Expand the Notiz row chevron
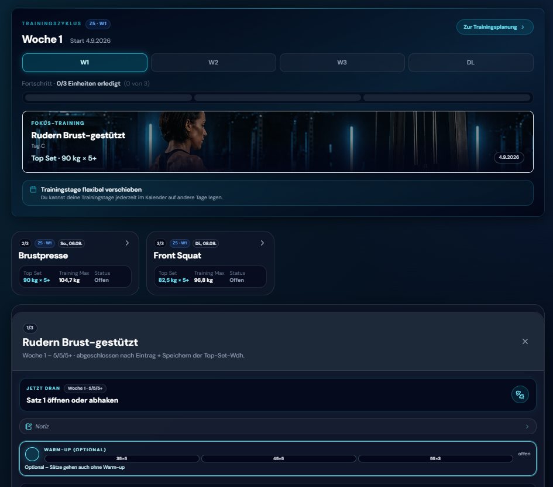This screenshot has width=553, height=487. (x=527, y=427)
